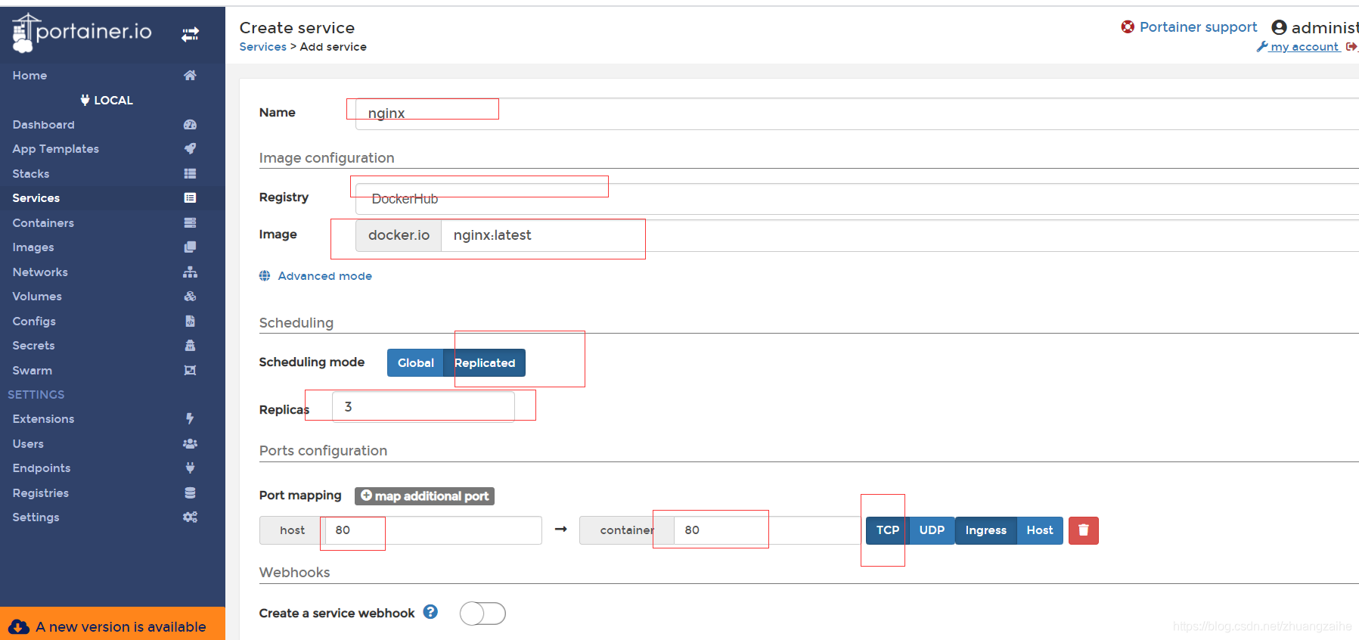The height and width of the screenshot is (640, 1359).
Task: Click the Endpoints plug icon
Action: click(190, 468)
